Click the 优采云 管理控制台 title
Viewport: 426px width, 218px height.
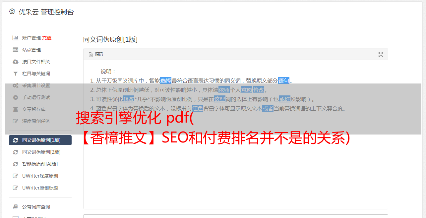tap(46, 12)
